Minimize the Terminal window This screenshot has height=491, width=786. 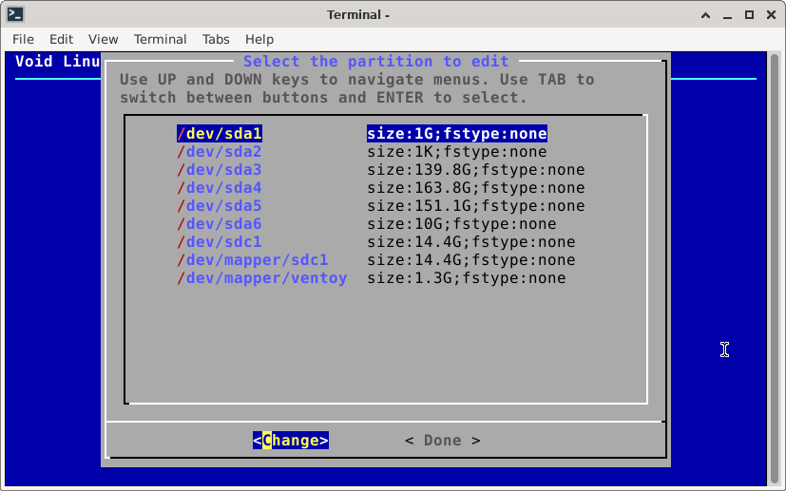coord(727,14)
